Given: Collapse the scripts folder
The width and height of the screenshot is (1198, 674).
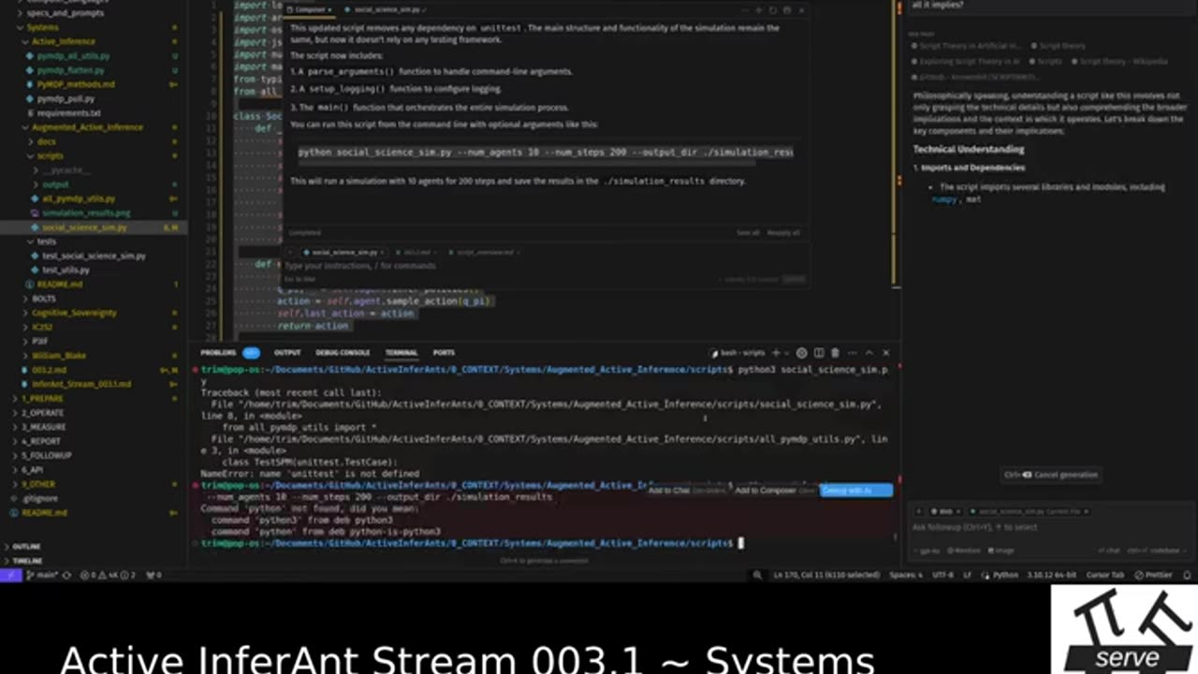Looking at the screenshot, I should click(51, 155).
